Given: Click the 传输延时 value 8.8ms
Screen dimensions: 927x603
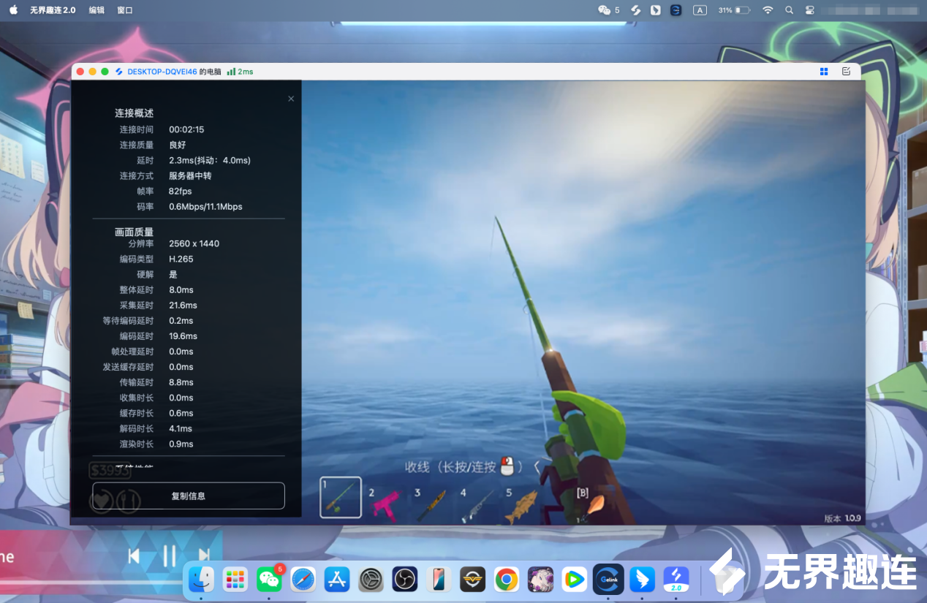Looking at the screenshot, I should point(181,382).
